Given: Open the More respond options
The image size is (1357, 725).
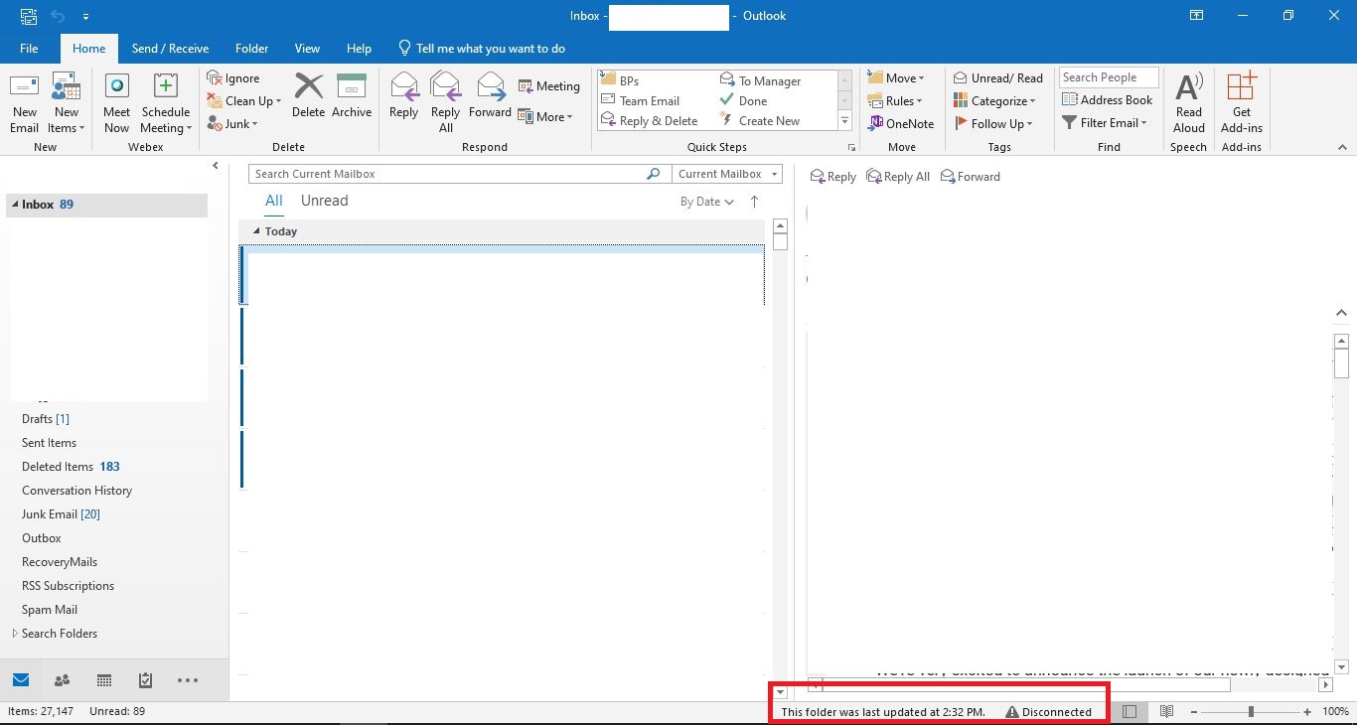Looking at the screenshot, I should coord(545,117).
